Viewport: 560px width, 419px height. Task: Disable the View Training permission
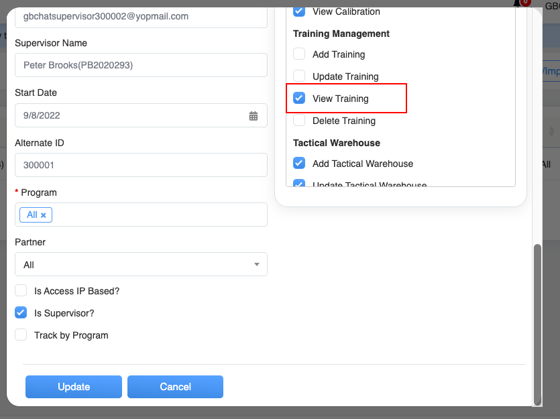coord(299,99)
